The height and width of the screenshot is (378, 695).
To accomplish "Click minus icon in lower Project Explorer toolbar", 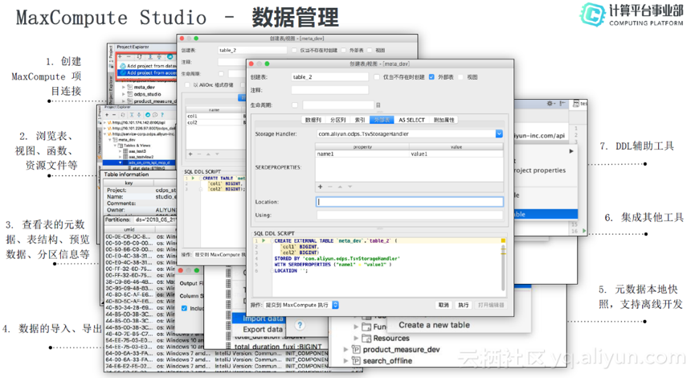I will click(114, 114).
